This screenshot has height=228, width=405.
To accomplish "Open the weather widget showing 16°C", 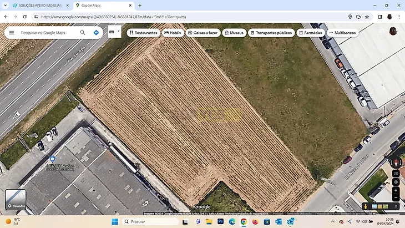I will click(13, 221).
